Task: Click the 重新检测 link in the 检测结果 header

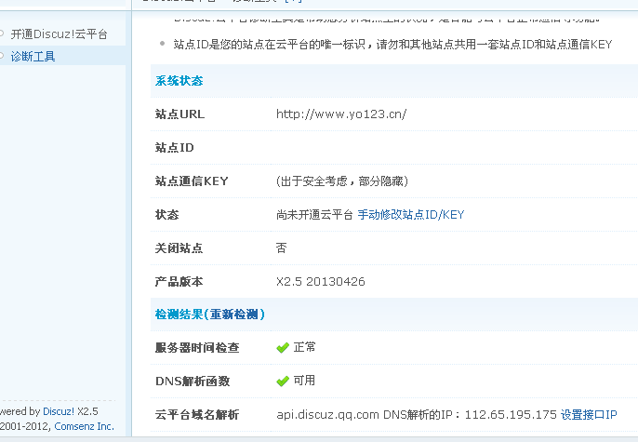Action: (x=234, y=315)
